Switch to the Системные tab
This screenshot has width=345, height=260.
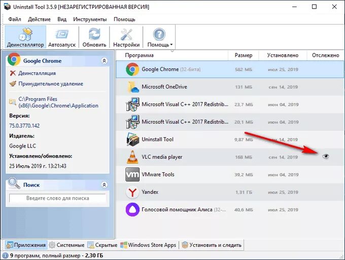click(x=66, y=245)
